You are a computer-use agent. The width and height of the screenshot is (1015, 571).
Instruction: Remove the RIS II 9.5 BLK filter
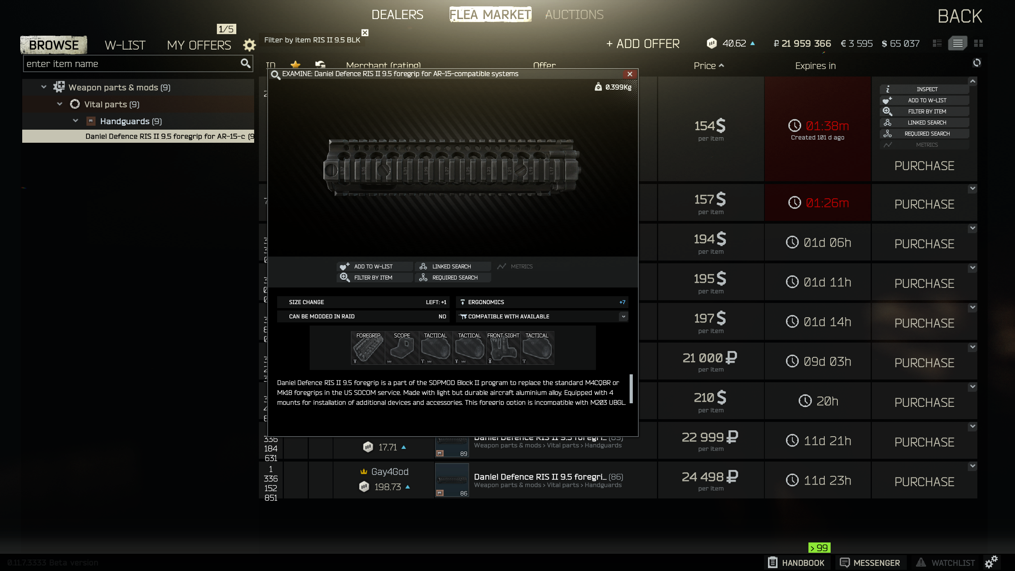[365, 33]
